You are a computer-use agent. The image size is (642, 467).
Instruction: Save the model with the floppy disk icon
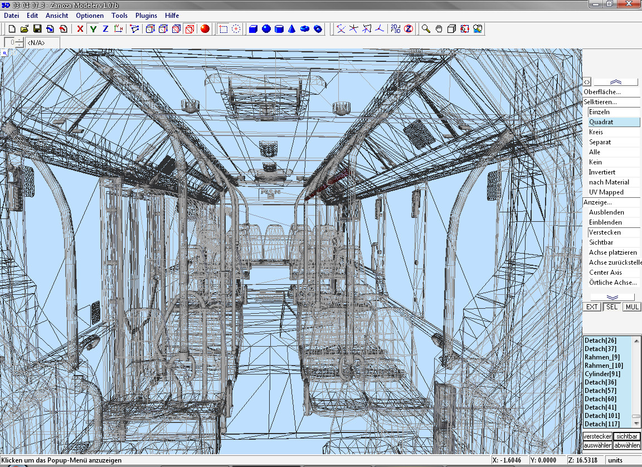[x=37, y=28]
